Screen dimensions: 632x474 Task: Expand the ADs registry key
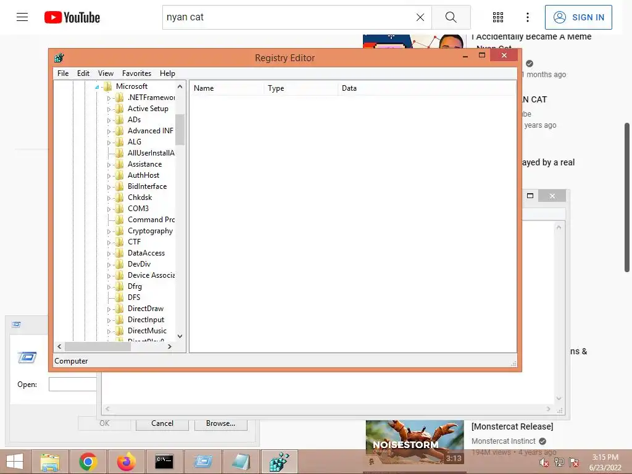(109, 120)
